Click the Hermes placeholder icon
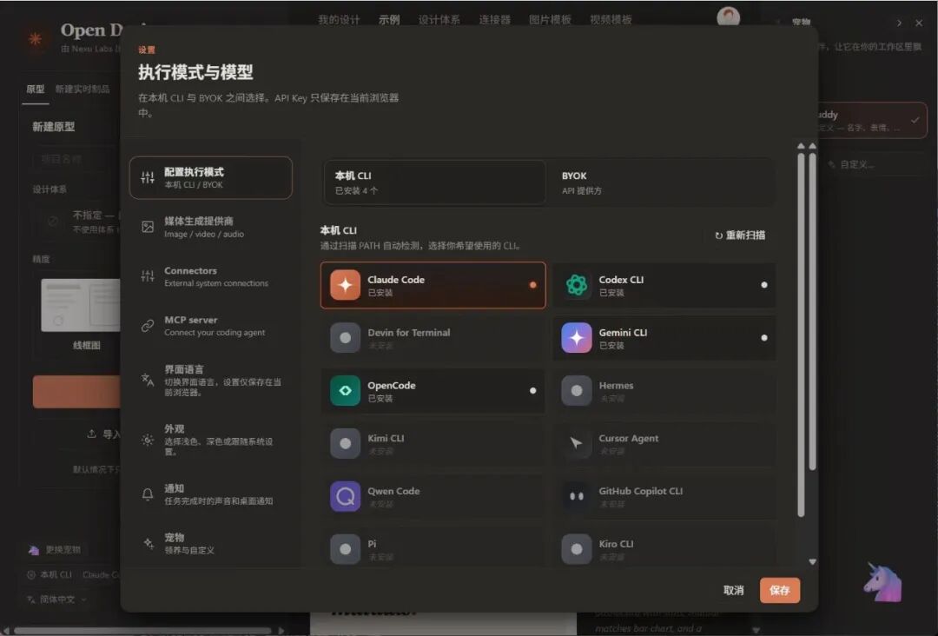 pyautogui.click(x=577, y=390)
